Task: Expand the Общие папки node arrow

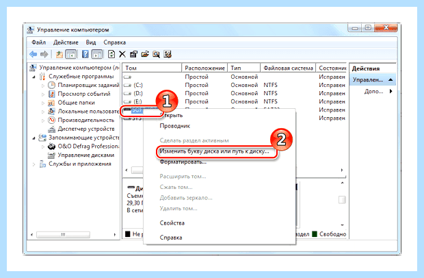Action: click(43, 103)
